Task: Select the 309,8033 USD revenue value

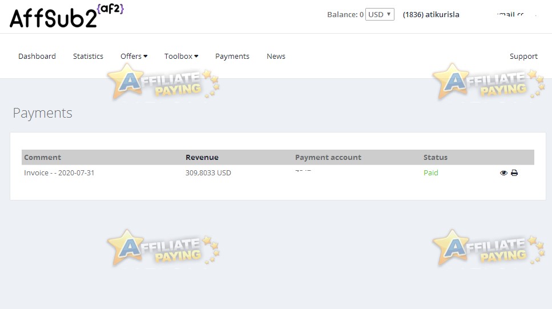Action: [x=208, y=173]
